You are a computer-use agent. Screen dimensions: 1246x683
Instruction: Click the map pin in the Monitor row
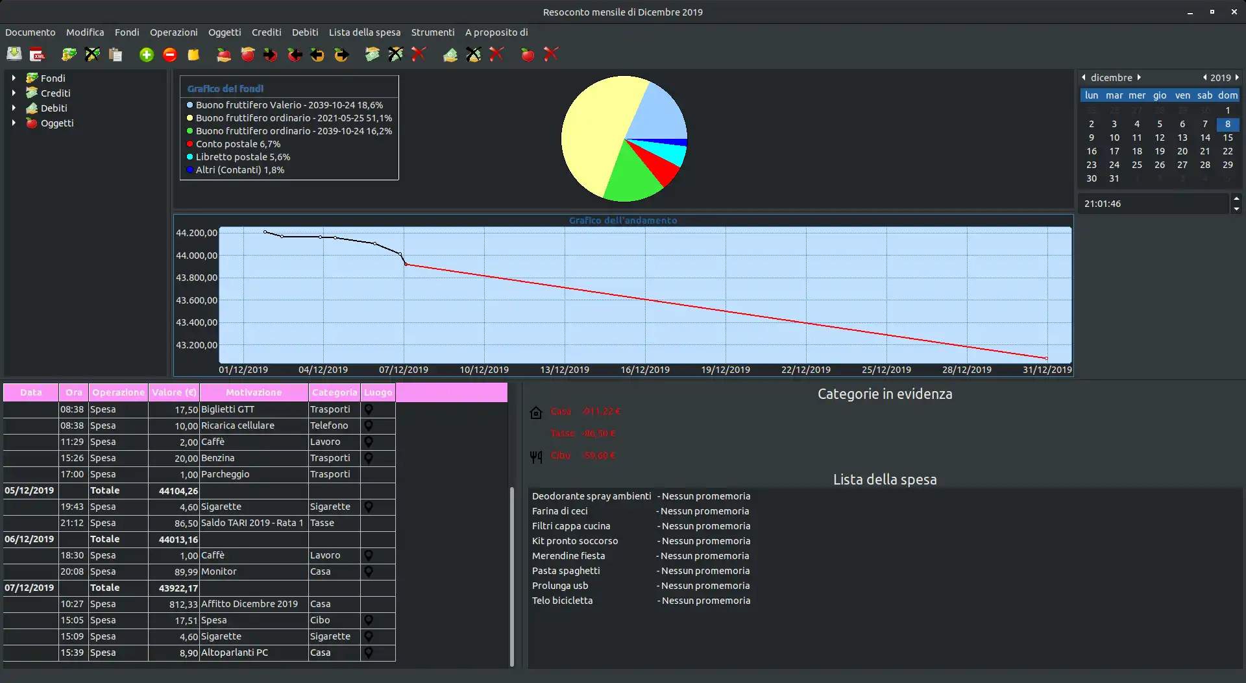[x=369, y=571]
